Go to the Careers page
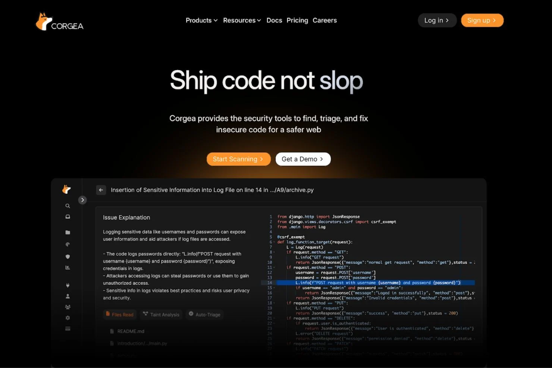This screenshot has width=552, height=368. click(x=324, y=21)
